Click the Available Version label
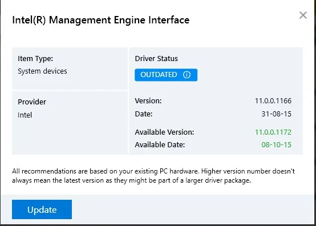316x226 pixels. coord(164,132)
